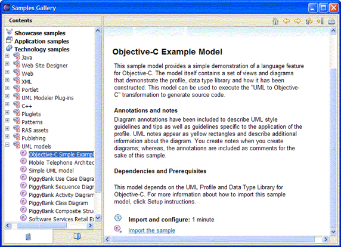Collapse the UML models tree node
Screen dimensions: 341x247
click(x=7, y=144)
